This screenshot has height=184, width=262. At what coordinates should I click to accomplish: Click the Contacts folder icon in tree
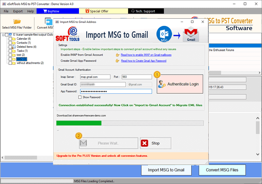pos(14,43)
